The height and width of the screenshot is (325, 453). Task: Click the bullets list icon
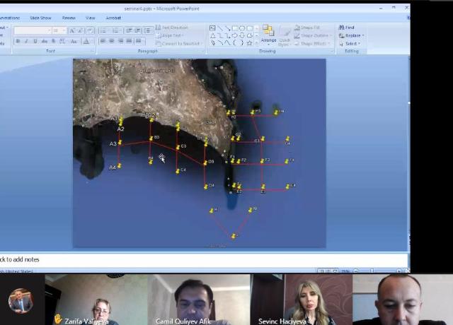click(x=103, y=30)
